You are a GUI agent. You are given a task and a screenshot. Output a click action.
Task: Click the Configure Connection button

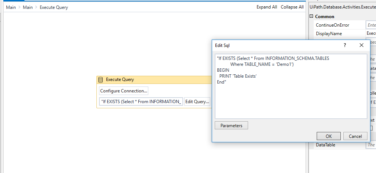123,91
